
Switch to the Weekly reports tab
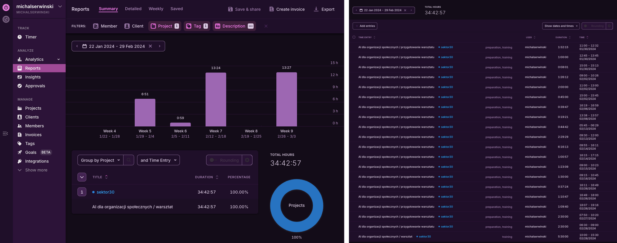tap(156, 9)
